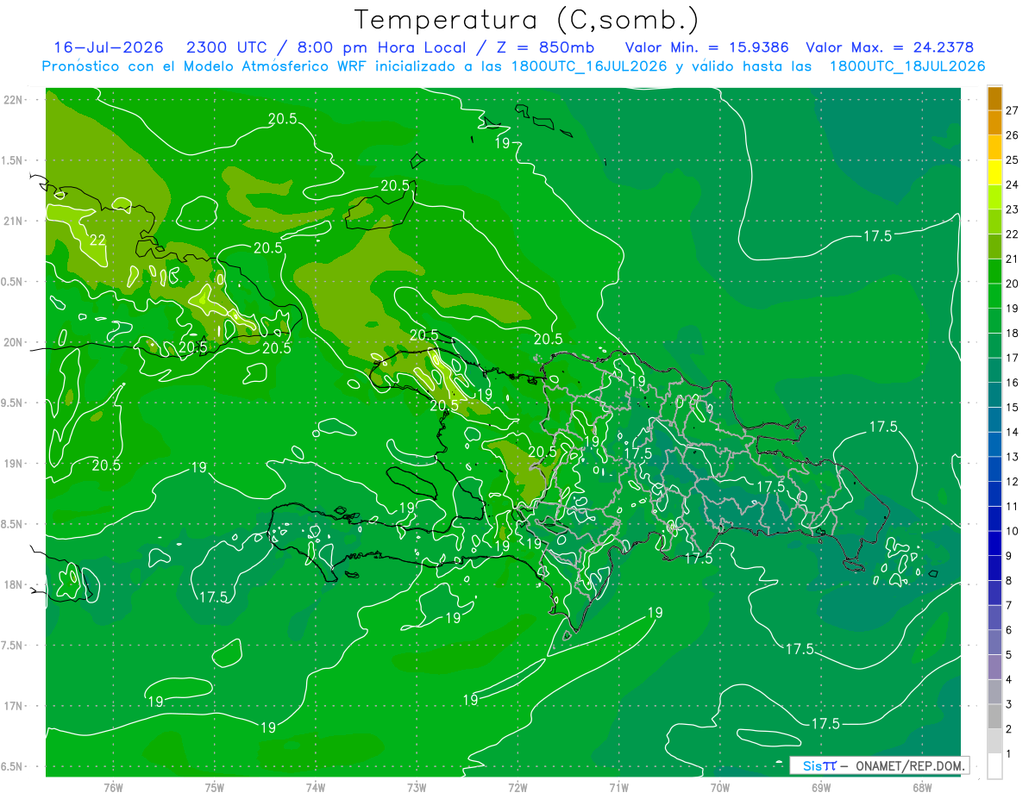
Task: Click the ONAMET/REP.DOM. credit box
Action: coord(880,765)
